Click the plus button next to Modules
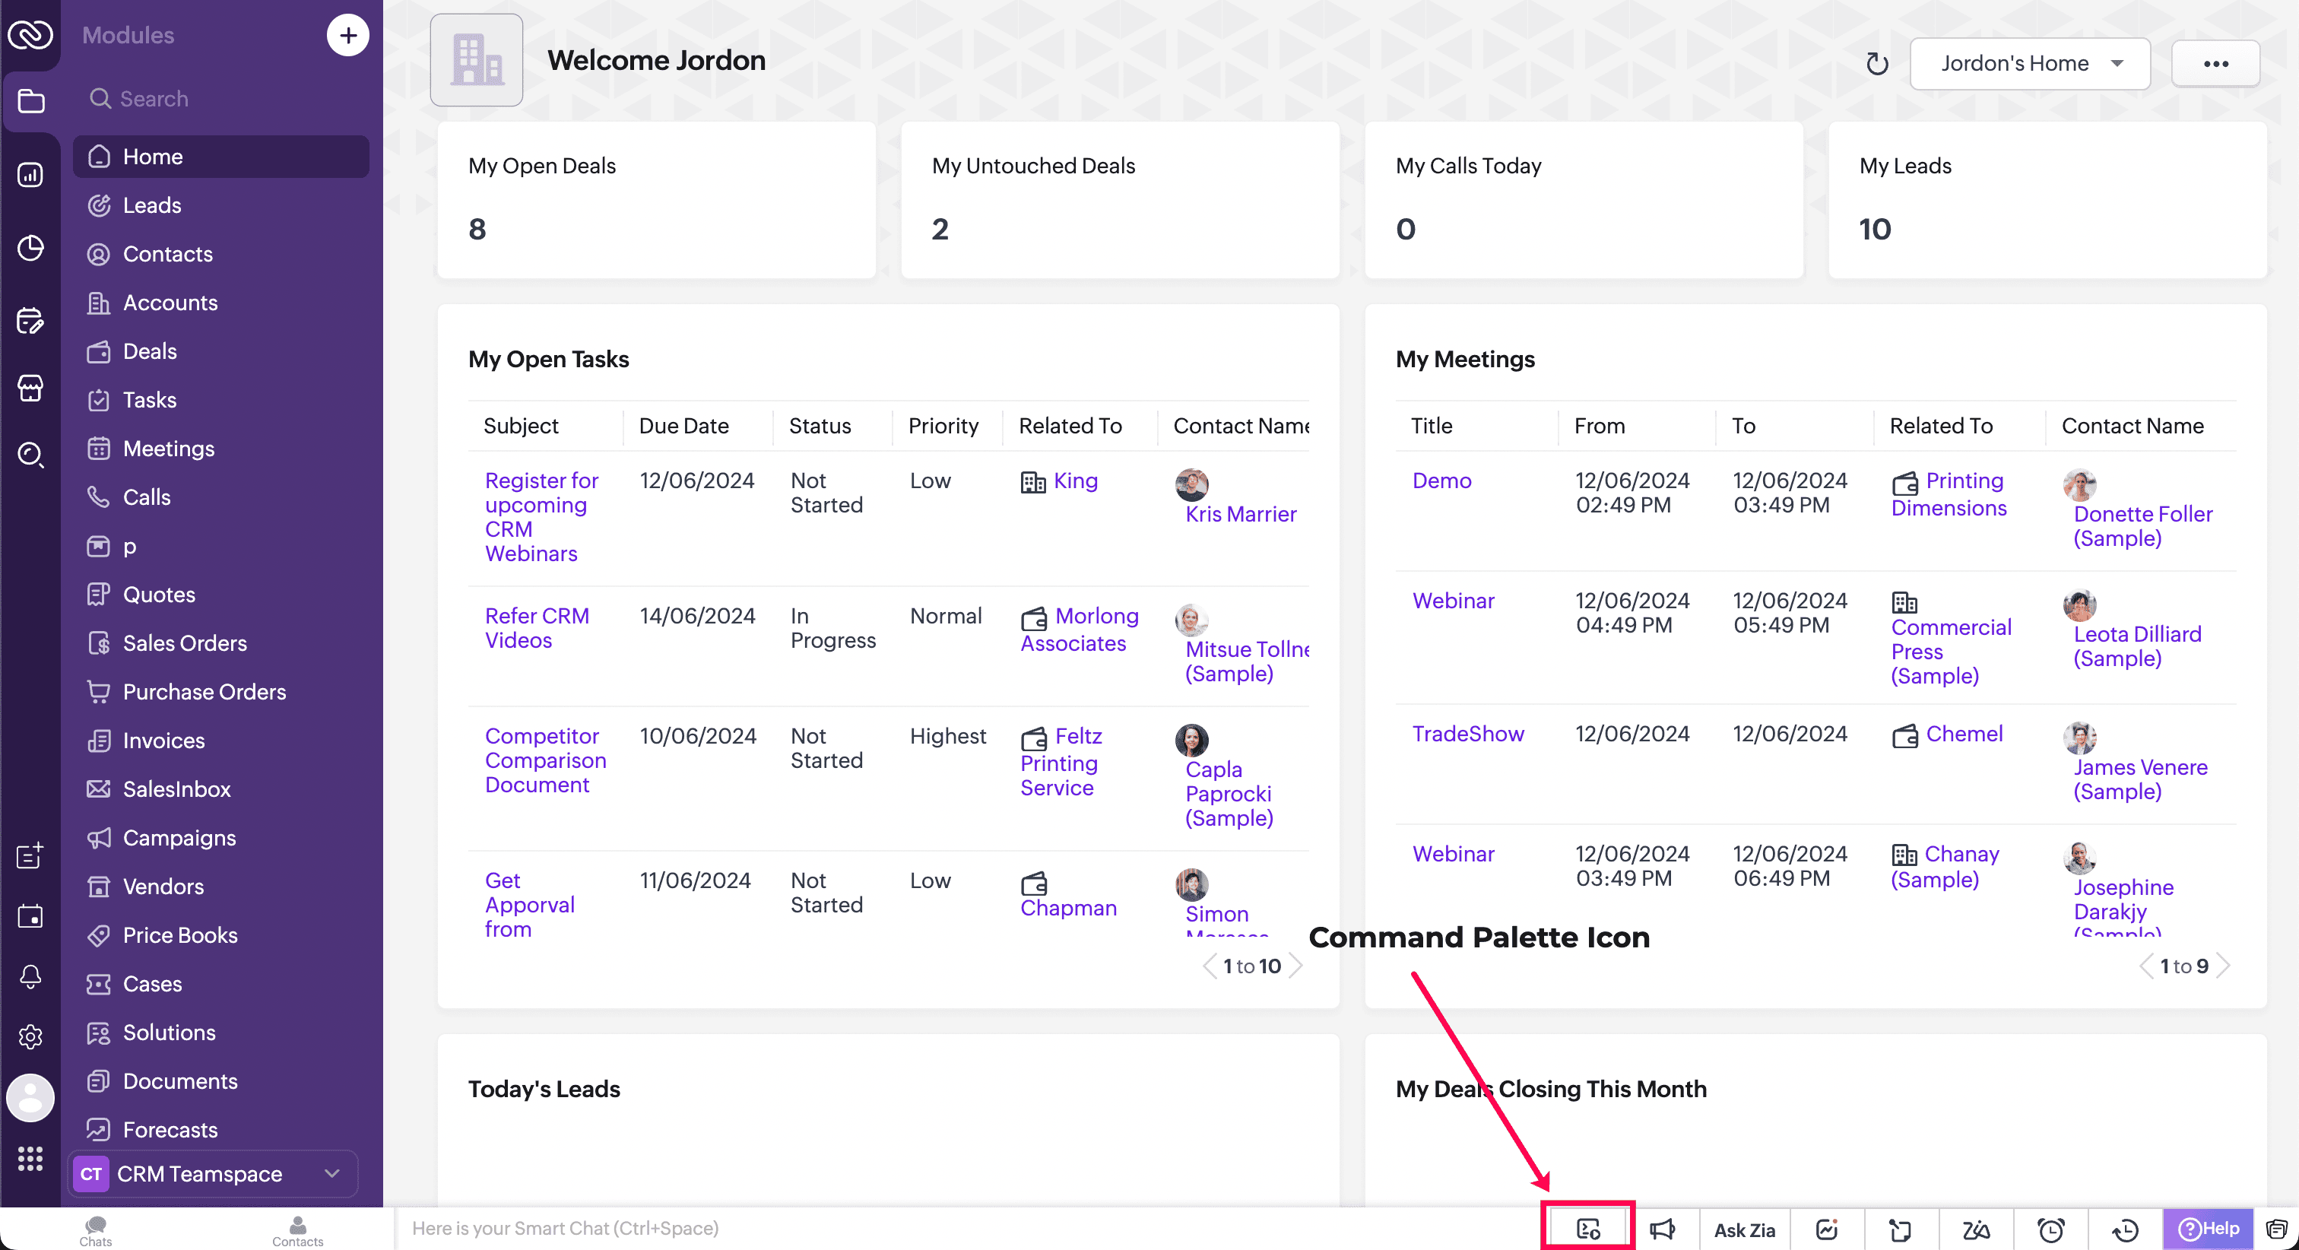The height and width of the screenshot is (1250, 2299). click(x=347, y=35)
